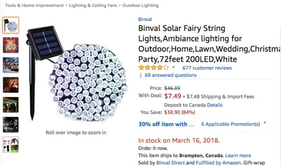Viewport: 281px width, 166px height.
Task: Open the Binval brand link
Action: coord(145,19)
